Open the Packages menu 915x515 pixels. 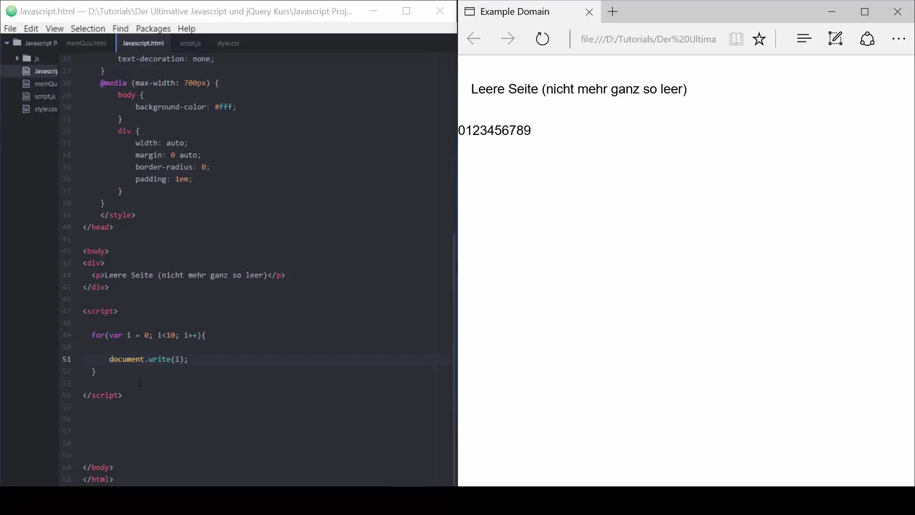point(153,29)
